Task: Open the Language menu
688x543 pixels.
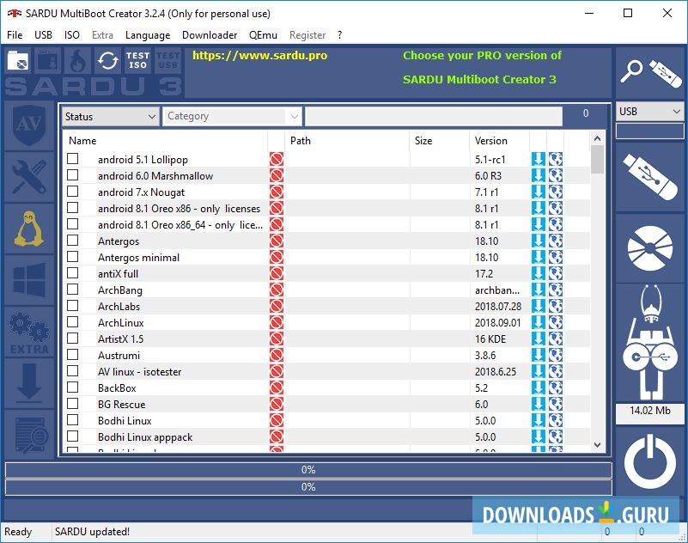Action: (148, 35)
